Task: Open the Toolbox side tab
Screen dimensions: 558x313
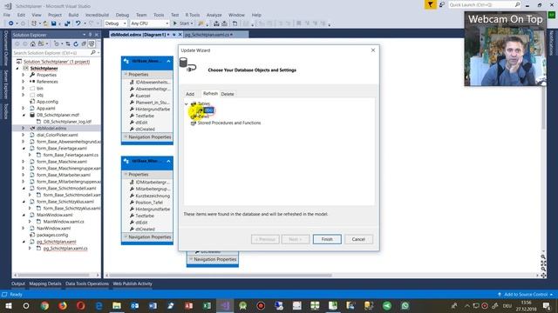Action: tap(6, 111)
